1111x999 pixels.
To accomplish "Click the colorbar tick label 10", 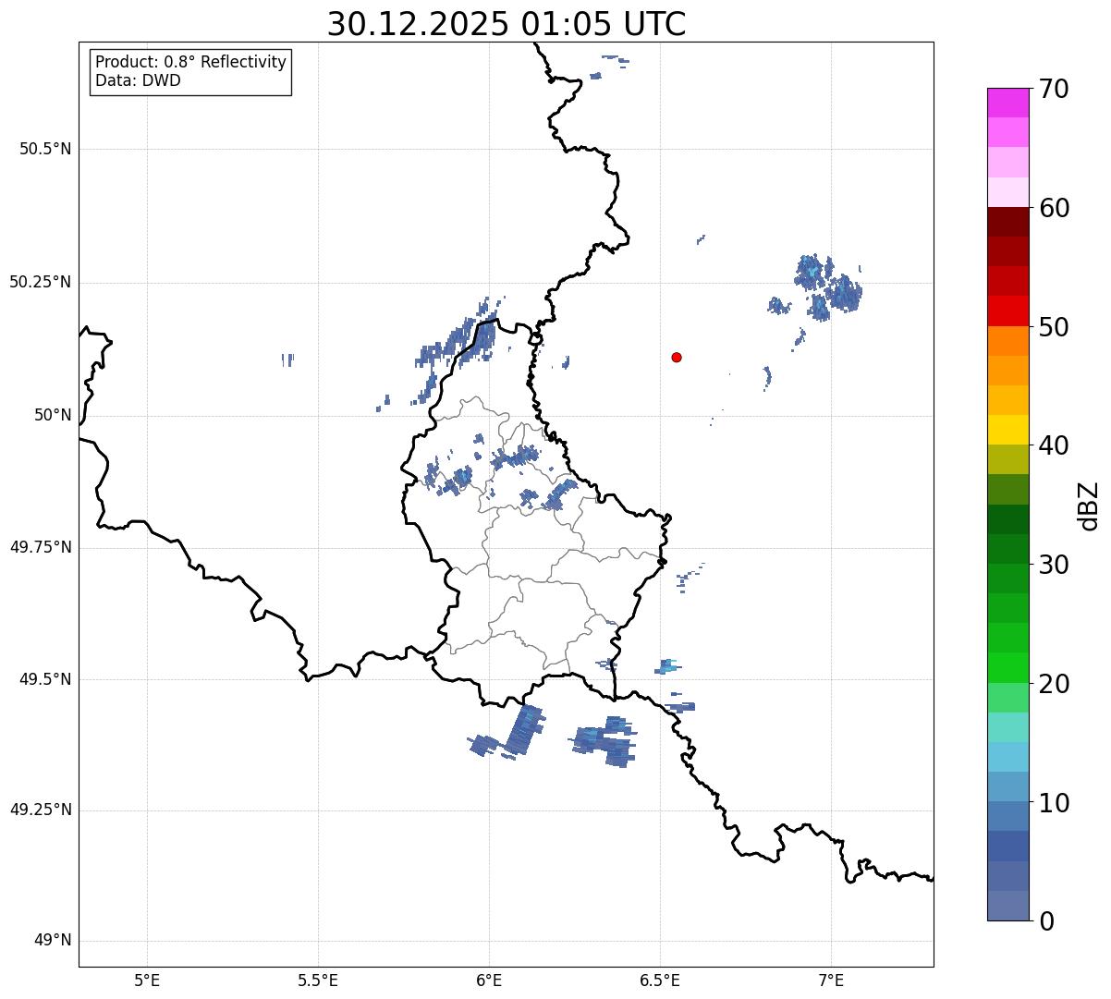I will point(1054,802).
